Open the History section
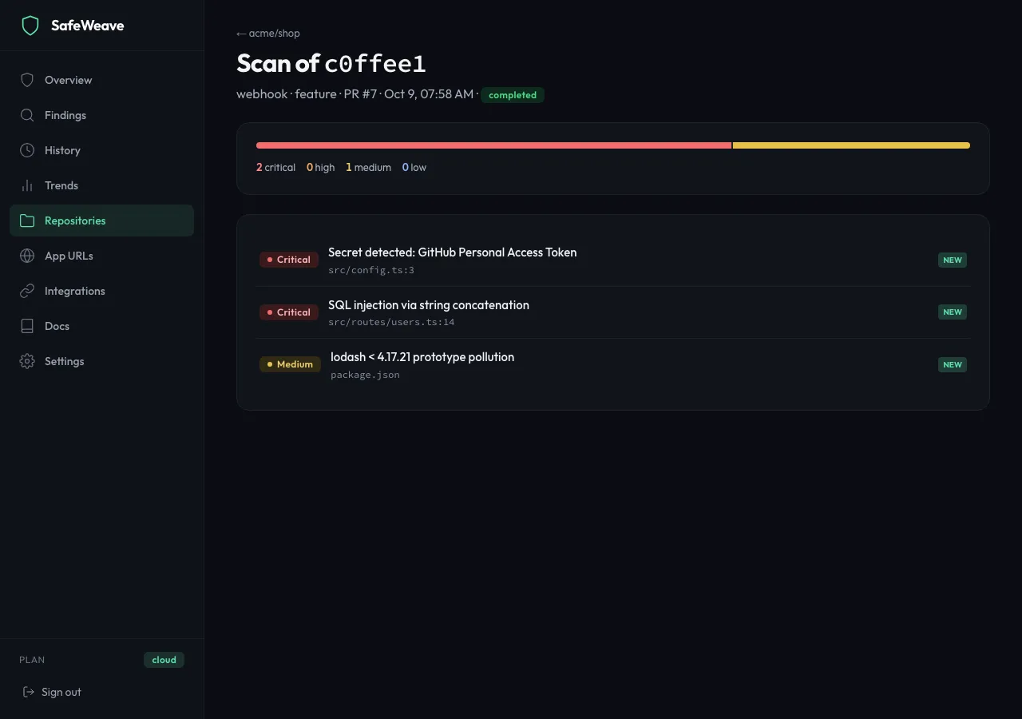This screenshot has height=719, width=1022. (101, 150)
